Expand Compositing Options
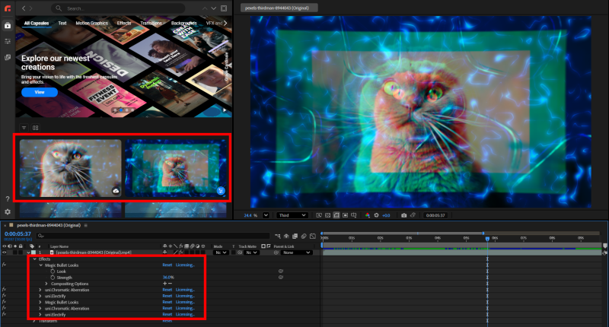The width and height of the screenshot is (609, 327). (46, 284)
